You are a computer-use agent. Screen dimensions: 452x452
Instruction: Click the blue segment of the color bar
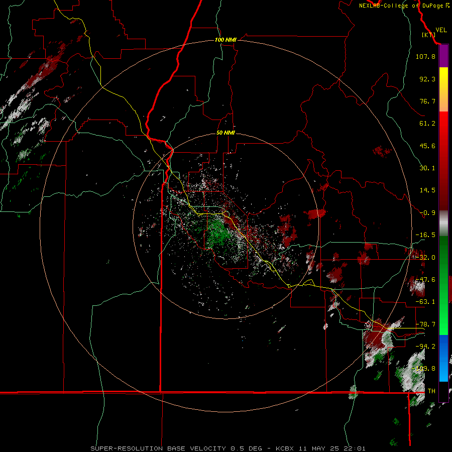(x=443, y=358)
